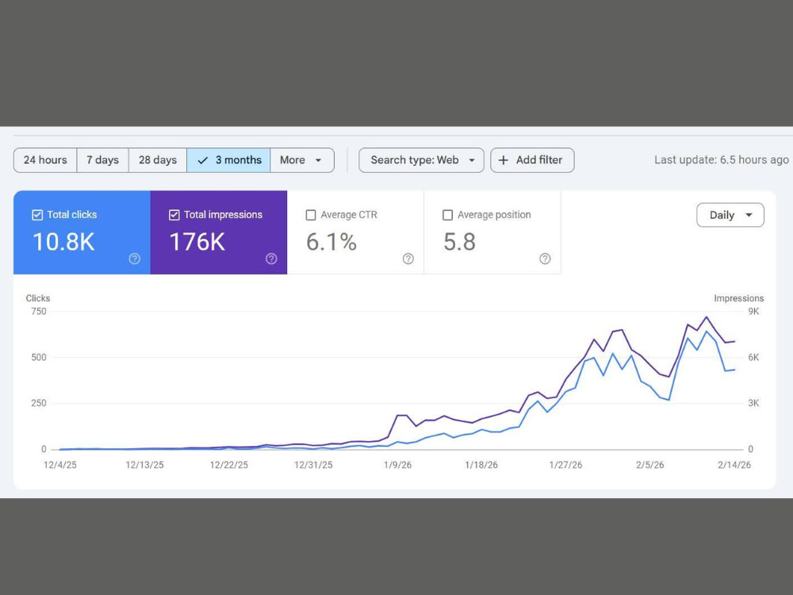Viewport: 793px width, 595px height.
Task: Click the Last update: 6.5 hours ago text
Action: (721, 160)
